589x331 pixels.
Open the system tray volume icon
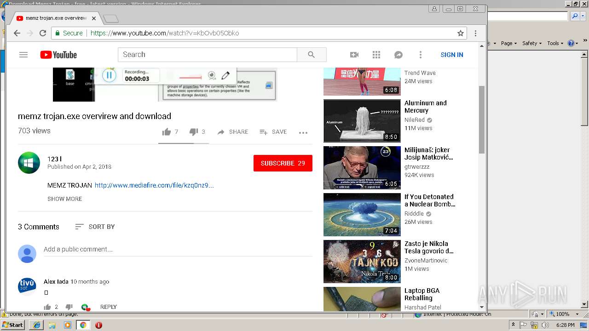[546, 325]
